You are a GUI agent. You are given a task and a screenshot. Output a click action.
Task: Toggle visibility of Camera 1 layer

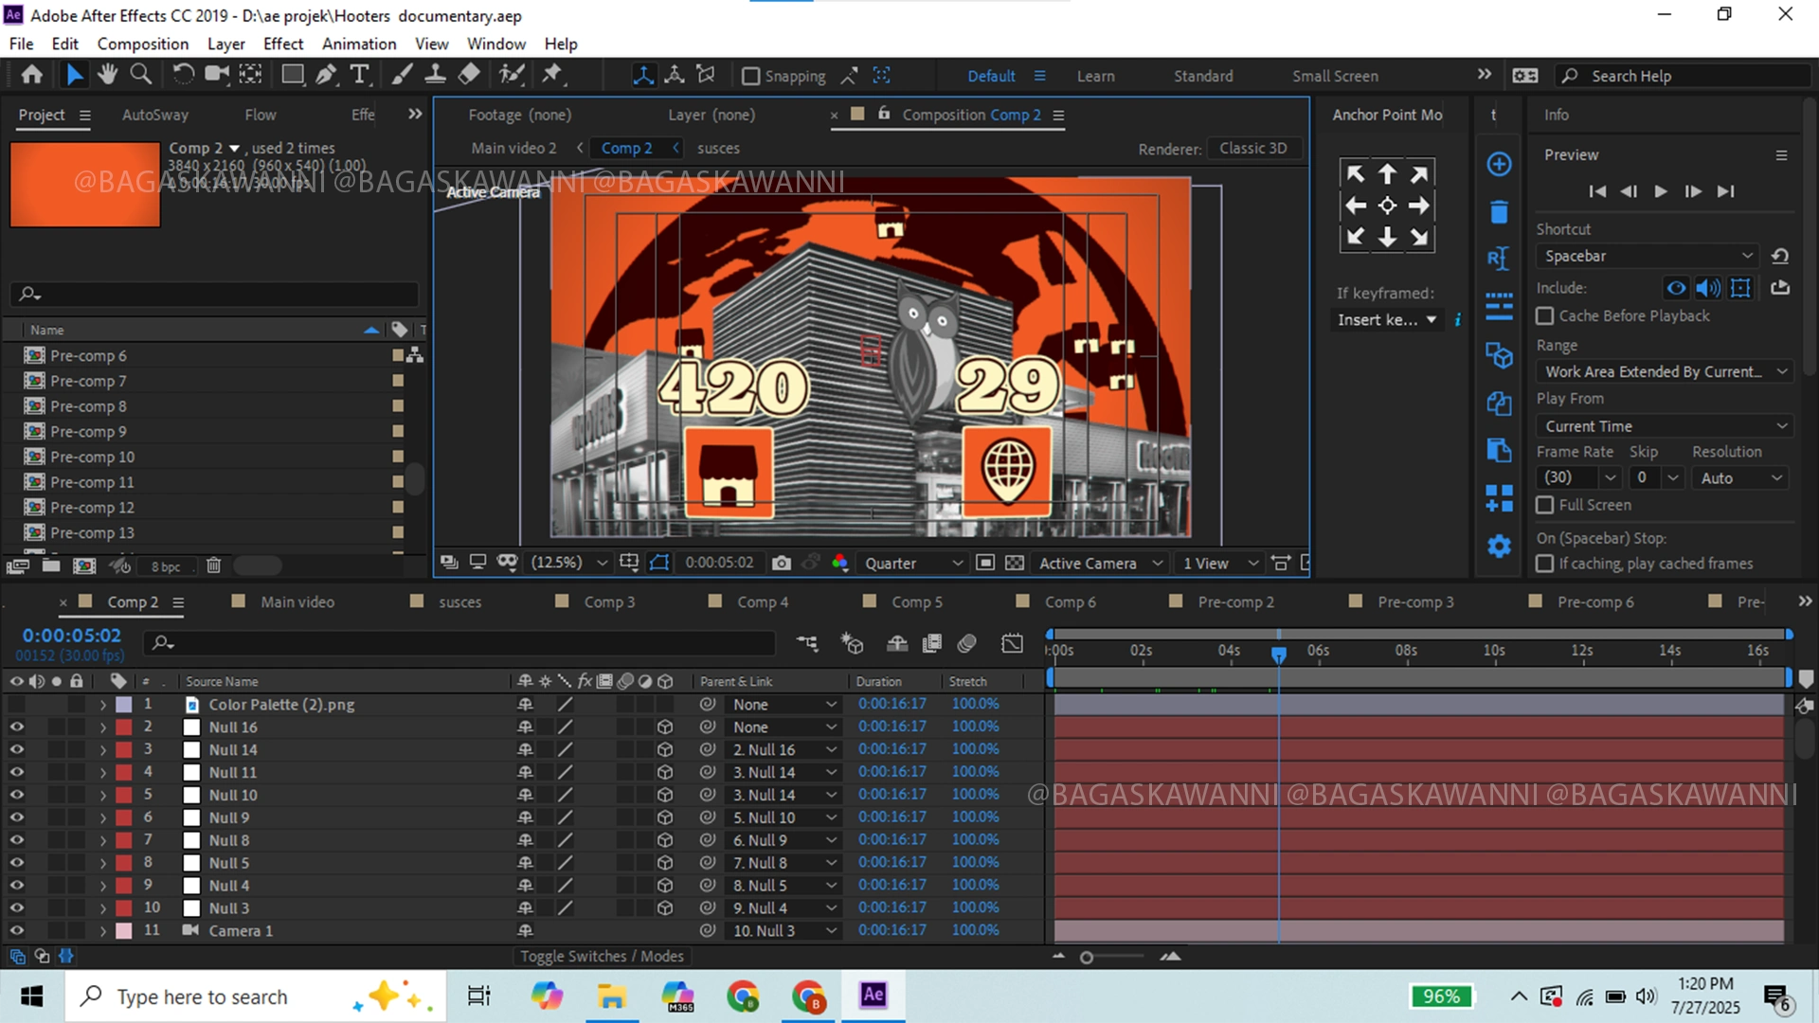pyautogui.click(x=17, y=930)
